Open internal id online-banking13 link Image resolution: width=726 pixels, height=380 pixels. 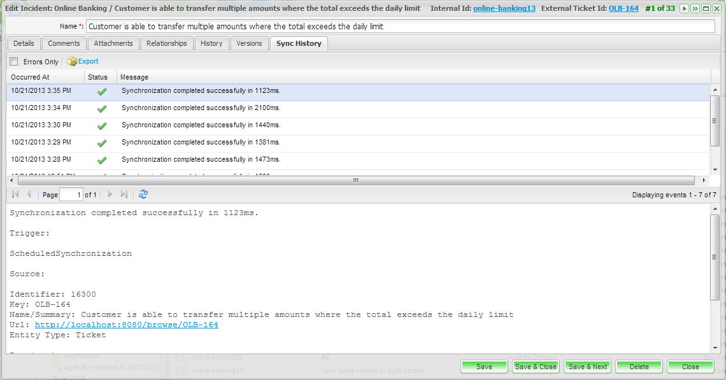504,8
